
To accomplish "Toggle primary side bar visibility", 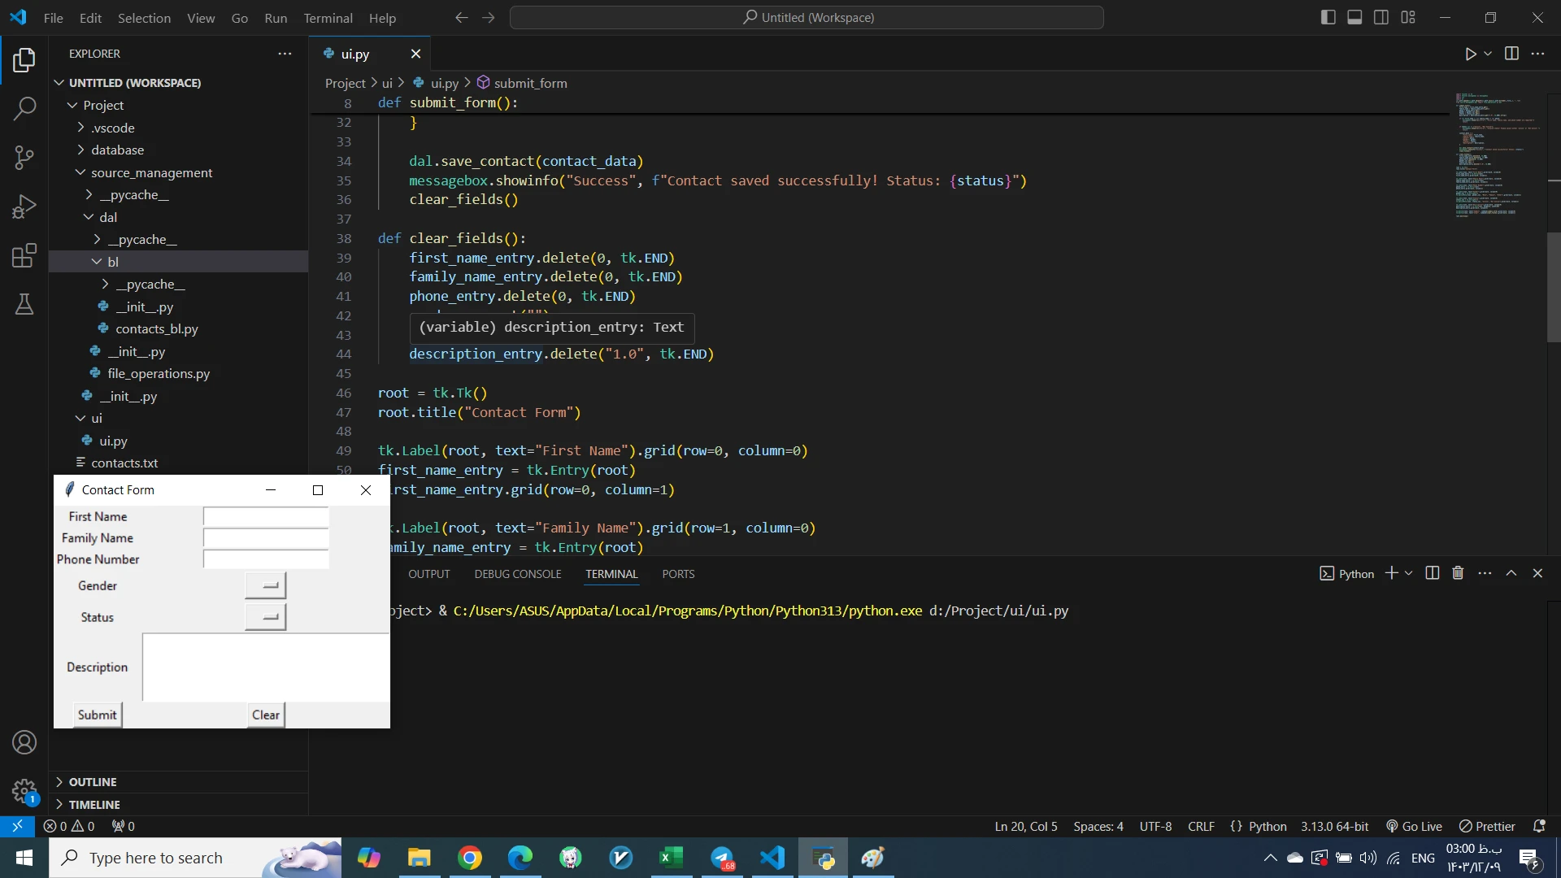I will coord(1328,17).
